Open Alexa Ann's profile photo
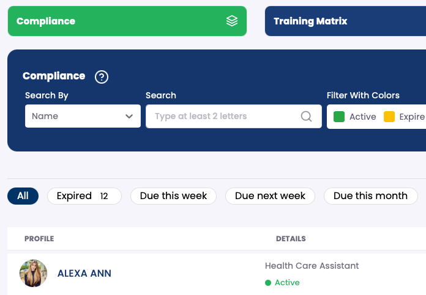 [x=34, y=273]
